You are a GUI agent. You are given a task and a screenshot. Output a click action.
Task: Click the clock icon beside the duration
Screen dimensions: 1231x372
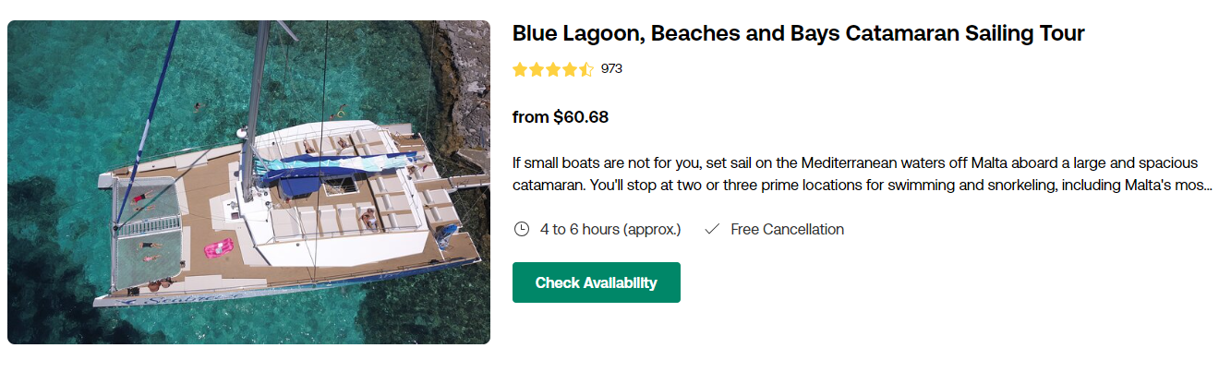tap(521, 229)
